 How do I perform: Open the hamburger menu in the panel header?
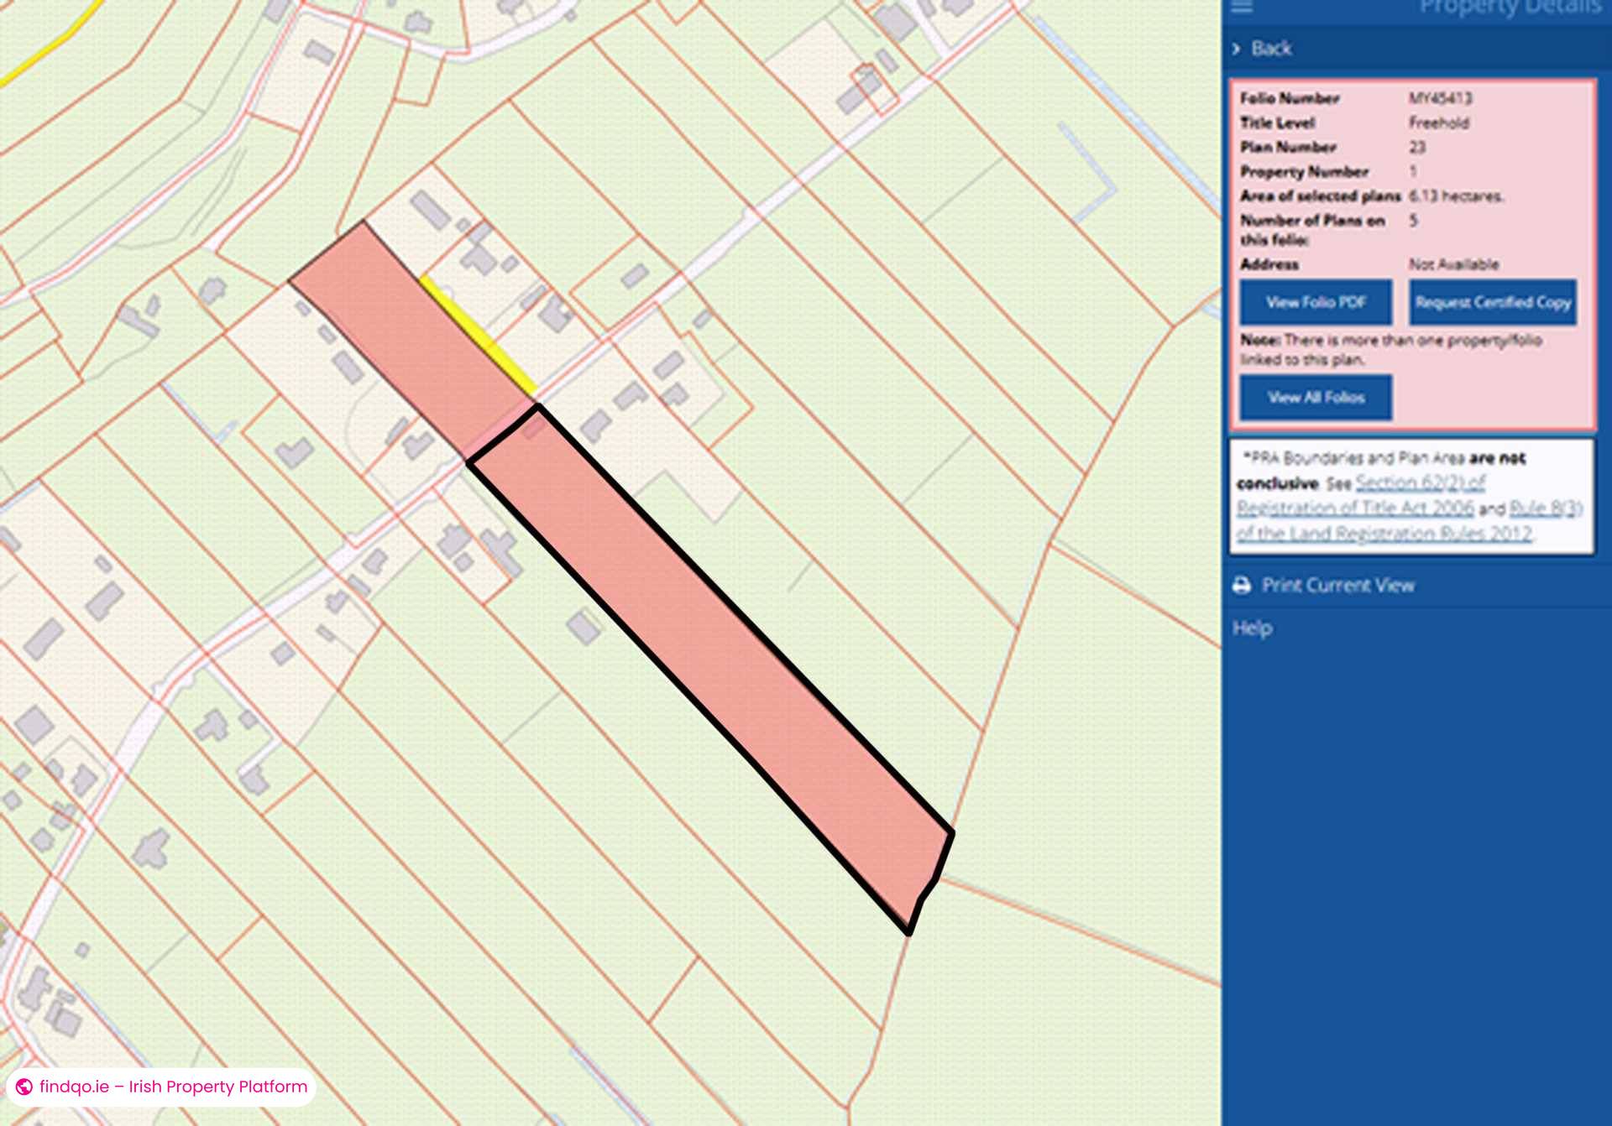point(1242,8)
